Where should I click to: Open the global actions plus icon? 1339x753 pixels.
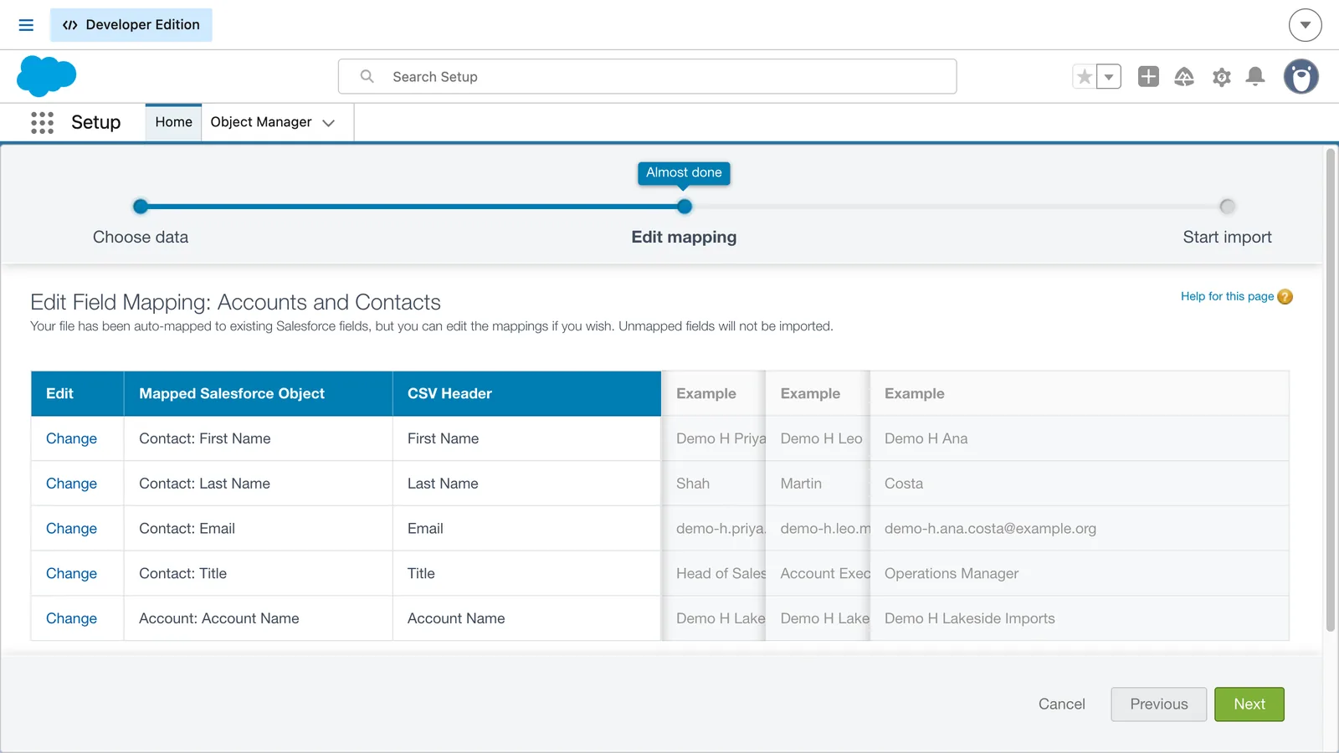1148,77
